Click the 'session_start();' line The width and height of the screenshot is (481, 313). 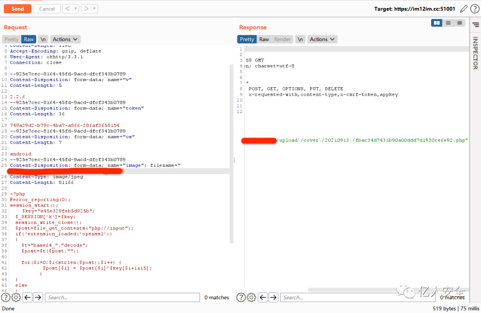point(34,205)
